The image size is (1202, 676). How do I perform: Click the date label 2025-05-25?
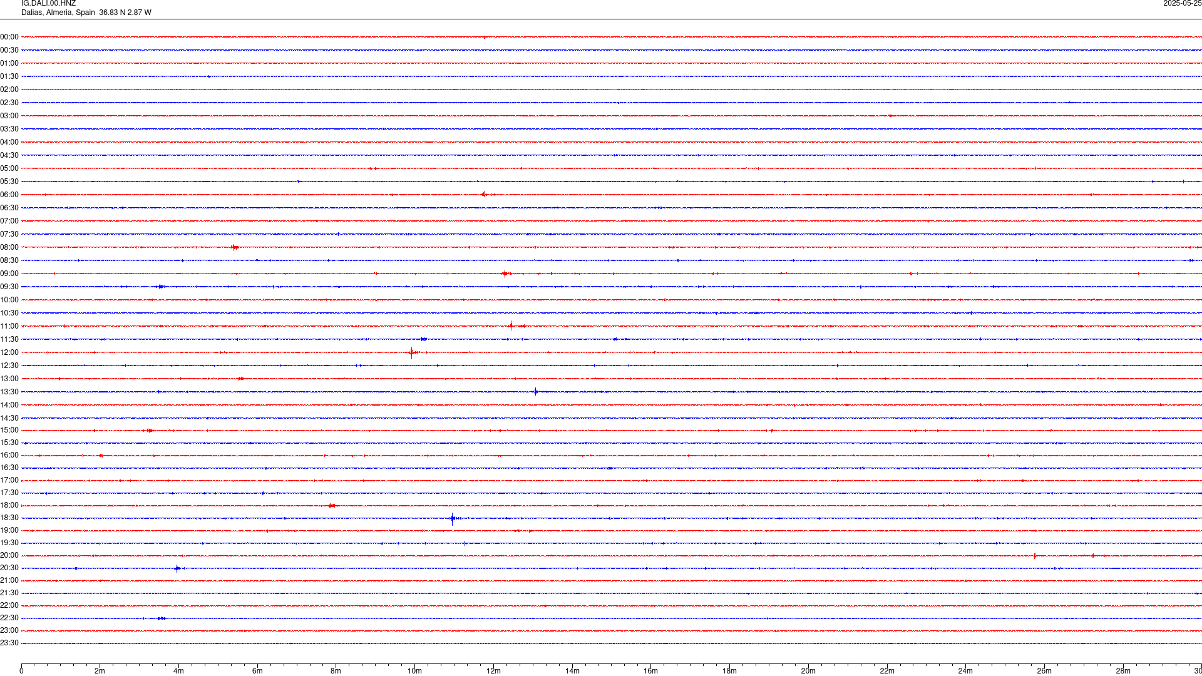click(1182, 4)
